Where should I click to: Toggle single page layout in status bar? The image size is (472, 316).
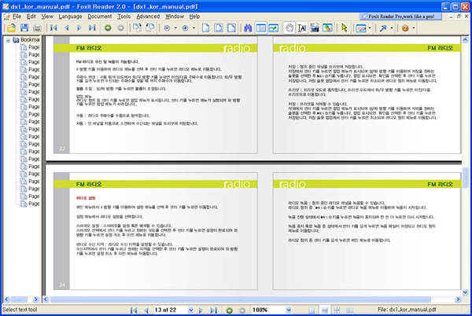(312, 310)
